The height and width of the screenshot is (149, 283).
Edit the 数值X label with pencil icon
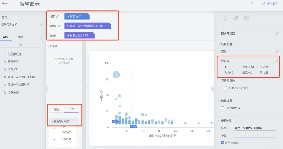59,26
